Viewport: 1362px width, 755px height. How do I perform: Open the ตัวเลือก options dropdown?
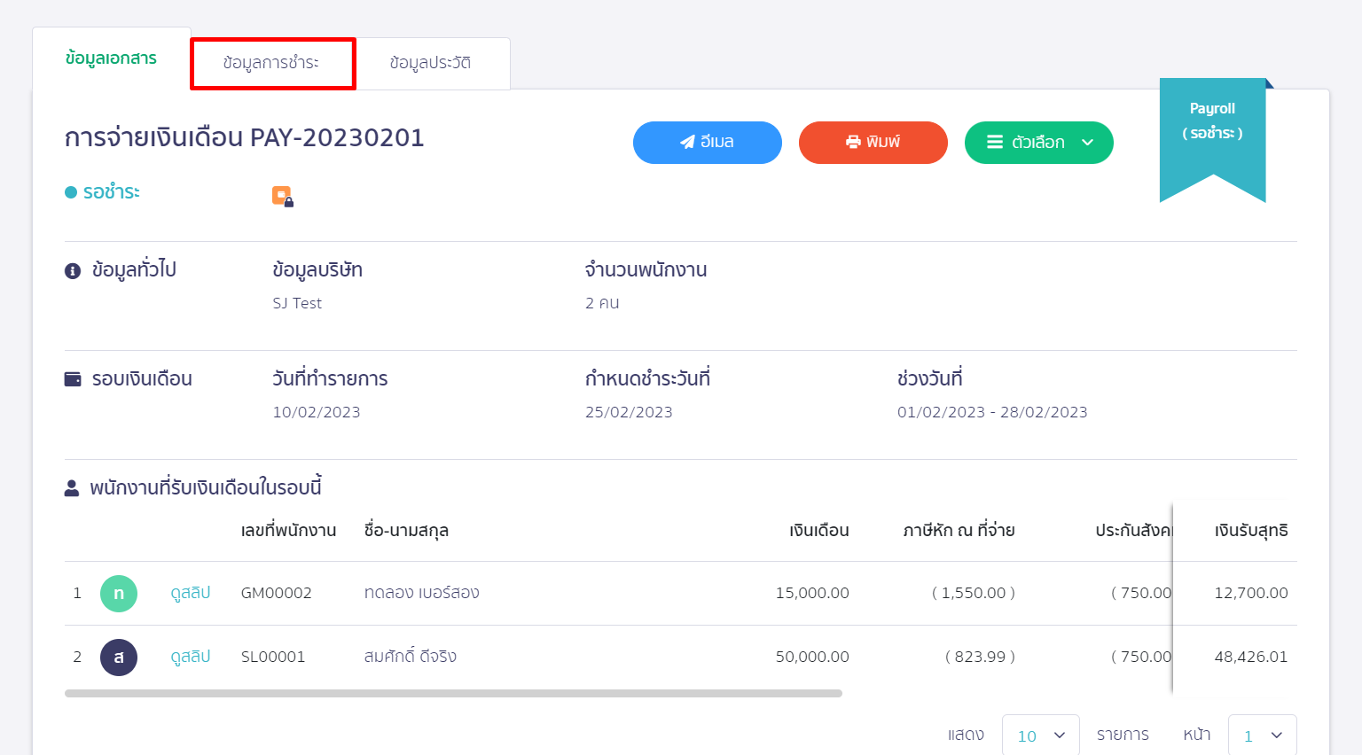click(1038, 142)
